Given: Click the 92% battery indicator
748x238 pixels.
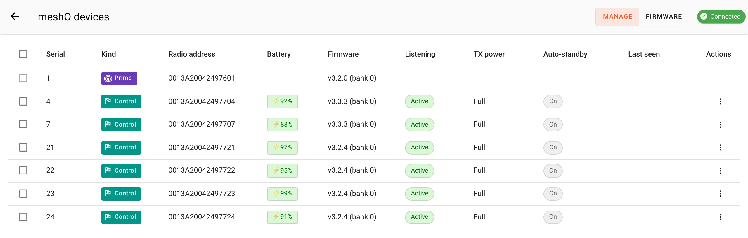Looking at the screenshot, I should tap(283, 101).
